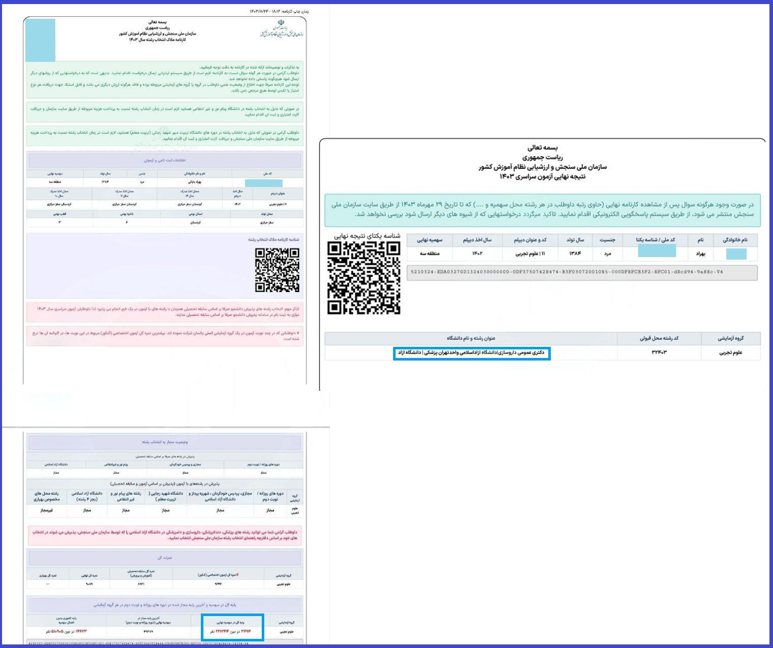Image resolution: width=773 pixels, height=648 pixels.
Task: Select the long tracking code field beside the QR code
Action: pyautogui.click(x=582, y=272)
